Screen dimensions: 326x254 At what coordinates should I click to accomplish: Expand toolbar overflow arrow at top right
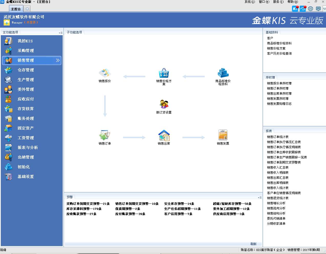tap(324, 9)
